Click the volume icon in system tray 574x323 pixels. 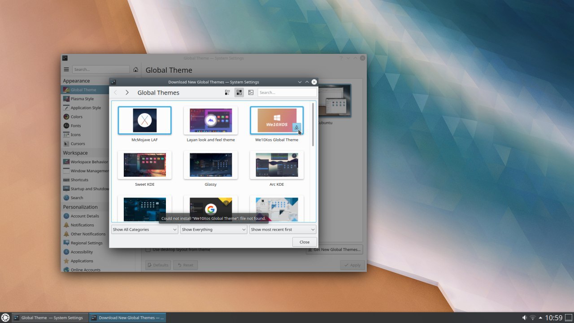tap(524, 318)
